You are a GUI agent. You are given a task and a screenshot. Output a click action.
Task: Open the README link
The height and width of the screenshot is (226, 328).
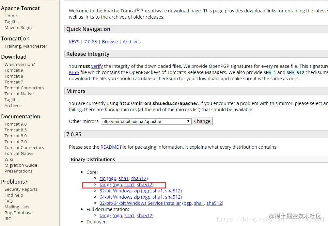pyautogui.click(x=110, y=147)
